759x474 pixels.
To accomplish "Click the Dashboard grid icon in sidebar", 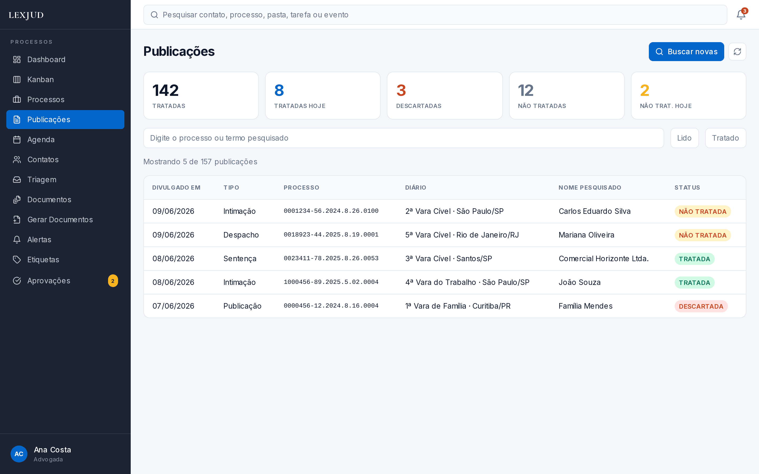I will [17, 60].
